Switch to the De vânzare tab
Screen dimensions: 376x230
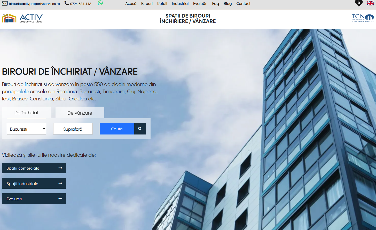[x=80, y=113]
